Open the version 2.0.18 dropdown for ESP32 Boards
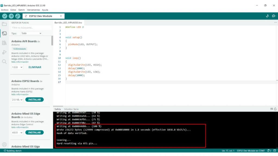 click(17, 100)
